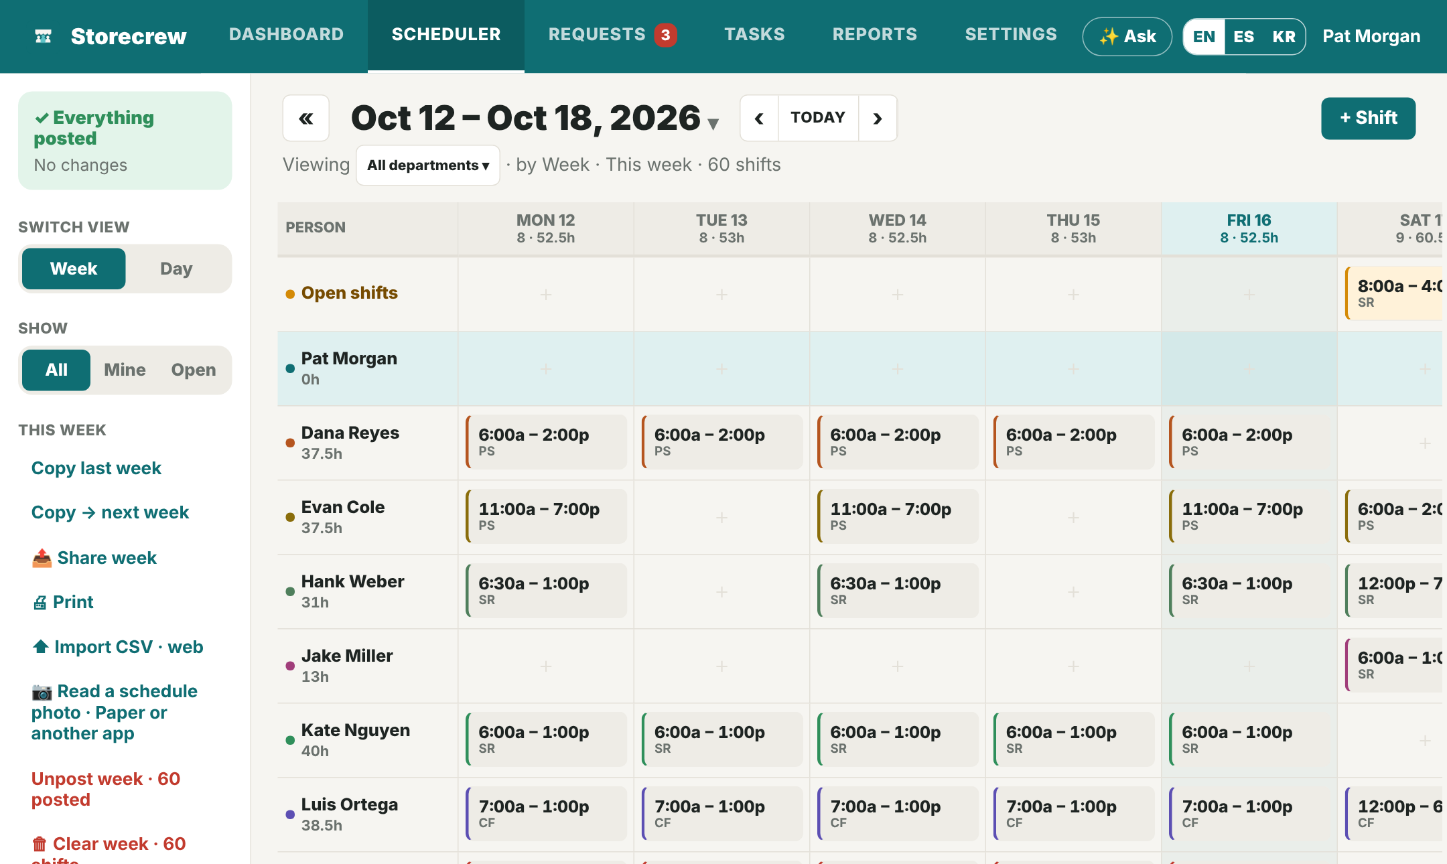
Task: Show only Open shifts filter
Action: click(194, 370)
